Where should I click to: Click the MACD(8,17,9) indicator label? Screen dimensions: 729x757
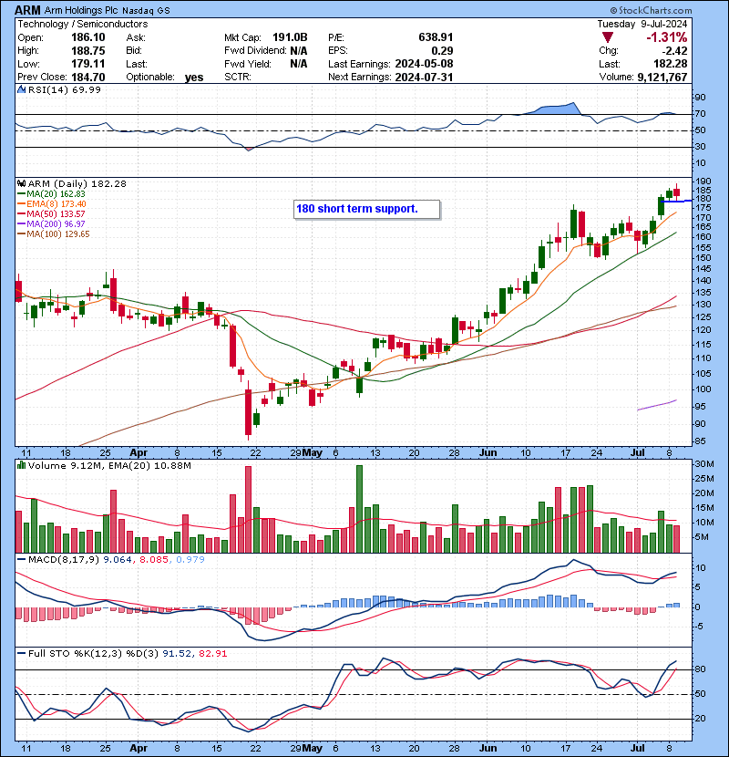click(x=64, y=559)
